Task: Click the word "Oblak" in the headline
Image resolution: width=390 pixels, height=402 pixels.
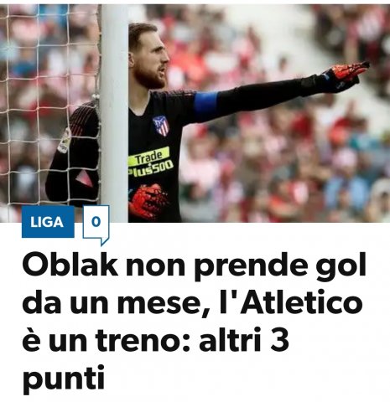Action: tap(70, 264)
